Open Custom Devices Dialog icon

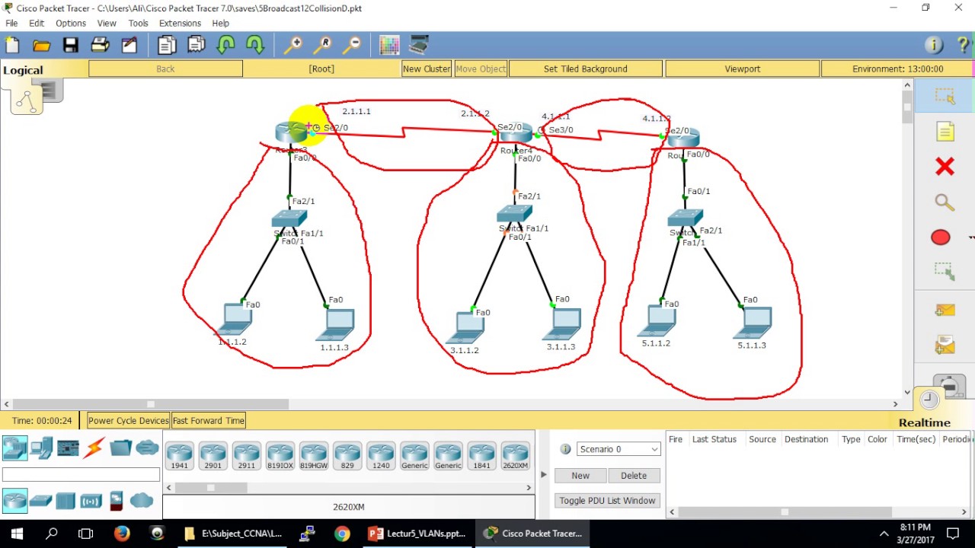(418, 46)
